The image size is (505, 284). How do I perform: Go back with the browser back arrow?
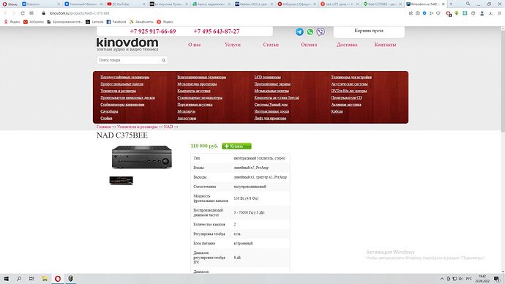5,13
